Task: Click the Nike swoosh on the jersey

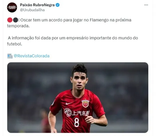Action: pos(69,103)
